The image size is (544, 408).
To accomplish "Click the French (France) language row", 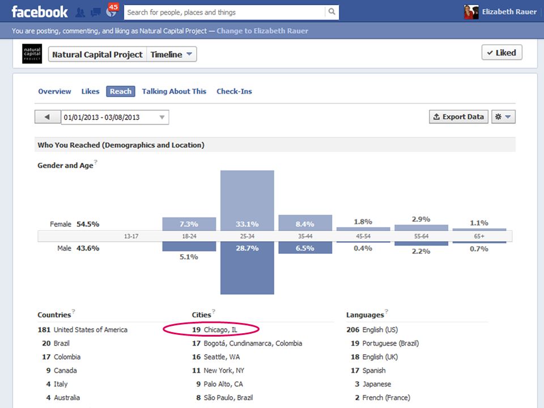I will tap(382, 398).
